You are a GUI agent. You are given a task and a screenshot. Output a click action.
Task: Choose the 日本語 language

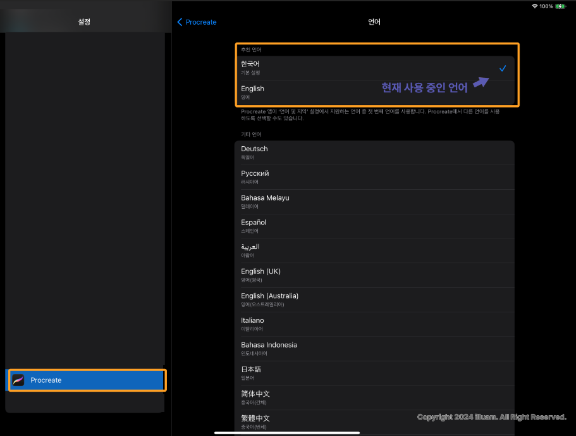(x=374, y=373)
